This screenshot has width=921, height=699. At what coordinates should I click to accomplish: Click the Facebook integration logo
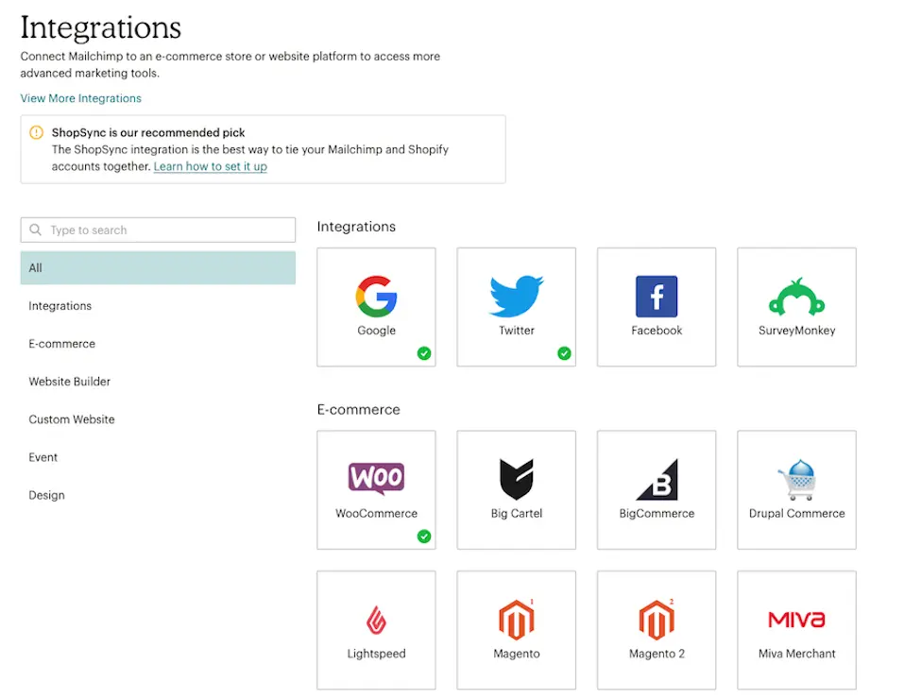pos(657,297)
